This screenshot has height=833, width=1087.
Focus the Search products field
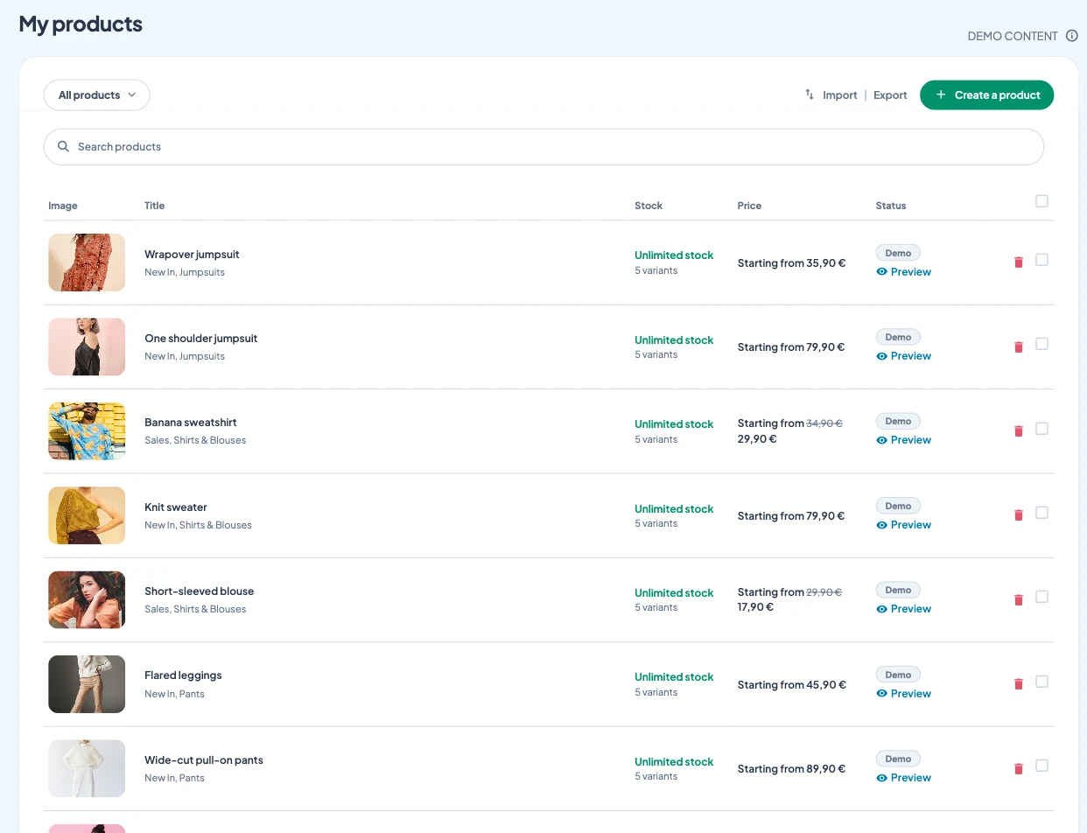coord(543,147)
